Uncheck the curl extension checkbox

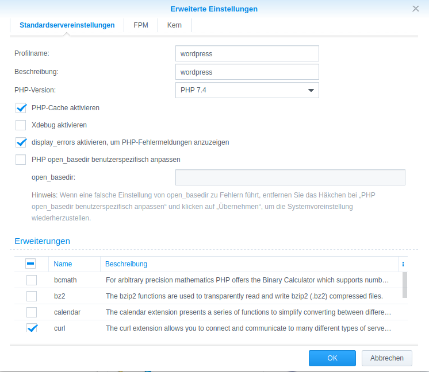click(x=32, y=328)
